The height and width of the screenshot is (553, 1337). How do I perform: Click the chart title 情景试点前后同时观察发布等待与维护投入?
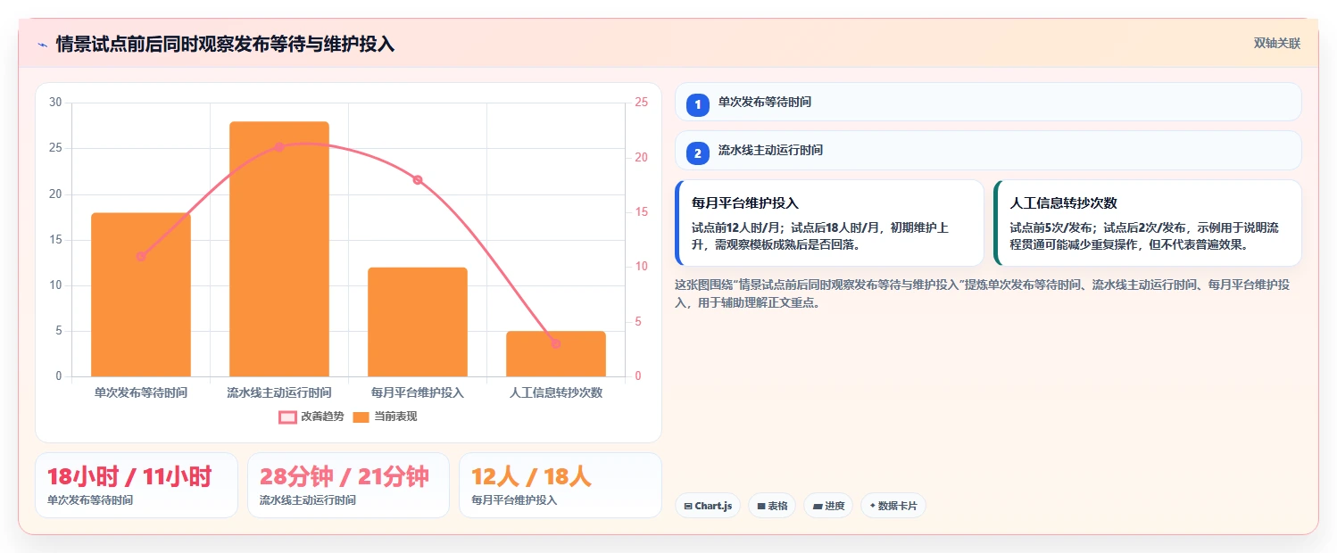click(x=225, y=45)
